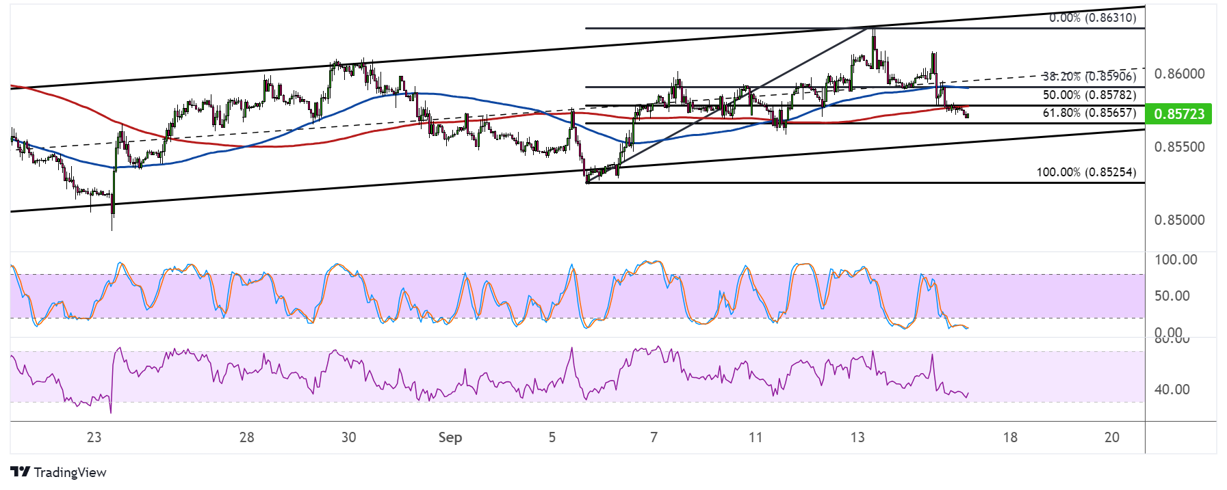The image size is (1227, 490).
Task: Click date label 18 on time axis
Action: pos(1010,437)
